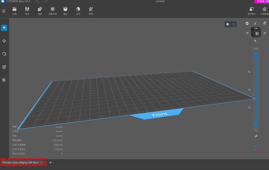Add a new printer tab with plus
Viewport: 269px width, 170px height.
(50, 162)
